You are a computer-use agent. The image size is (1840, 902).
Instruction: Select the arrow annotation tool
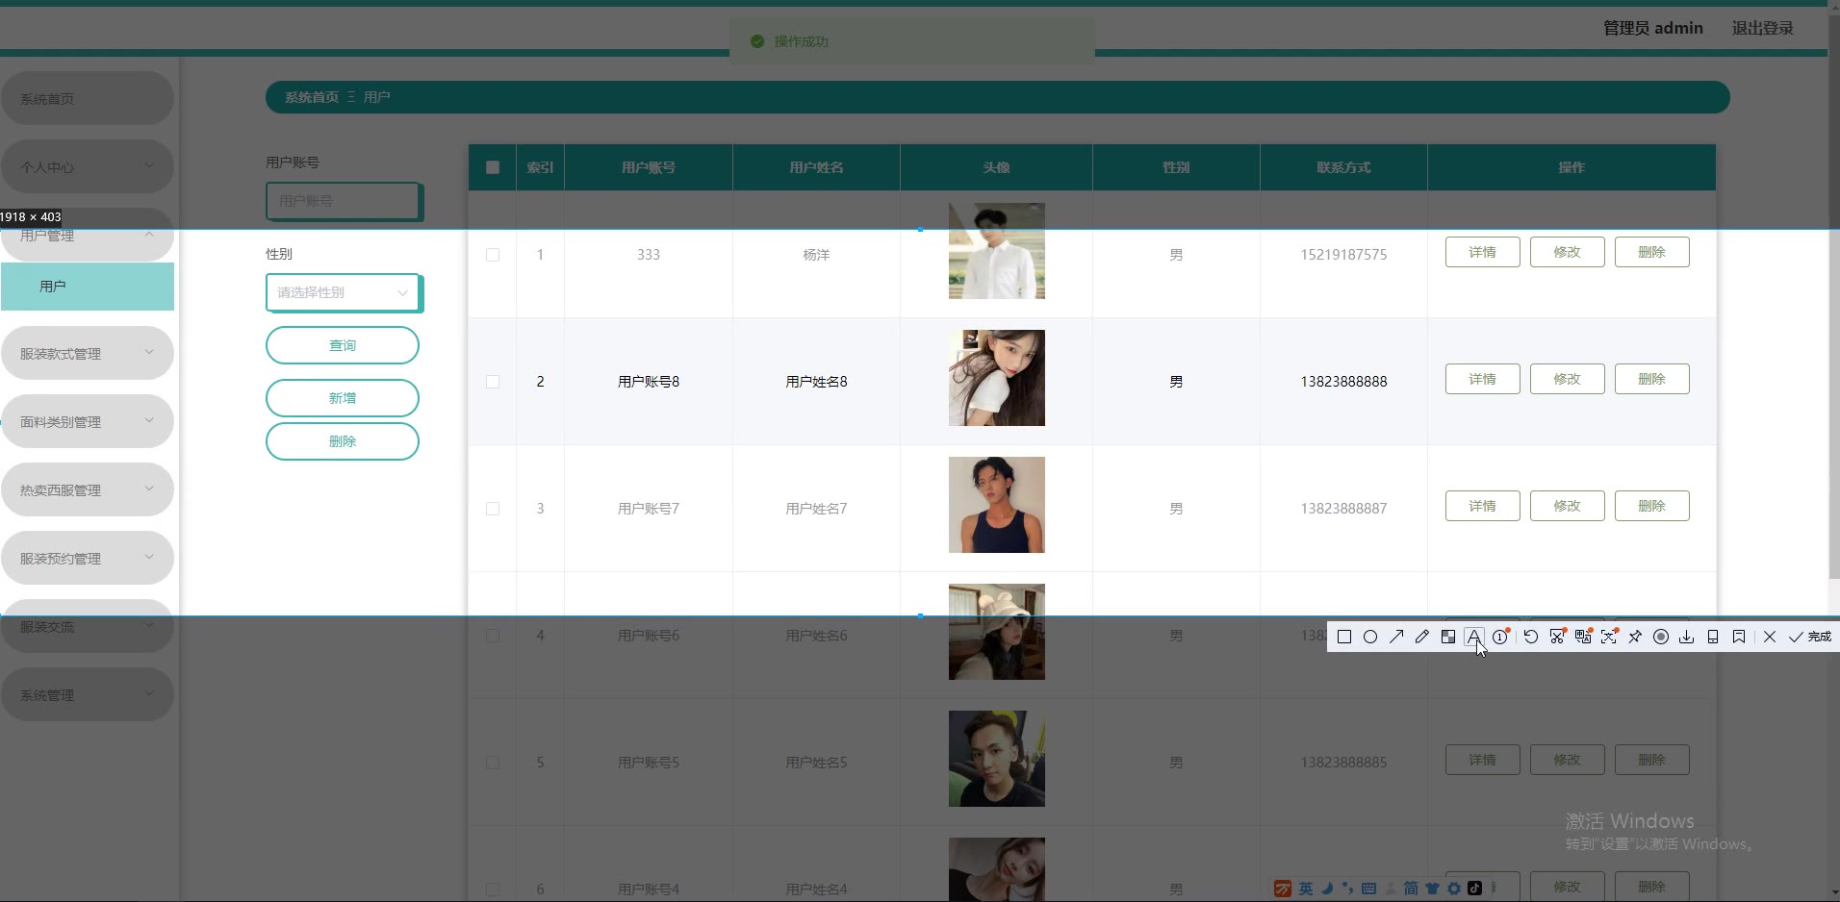[1396, 637]
